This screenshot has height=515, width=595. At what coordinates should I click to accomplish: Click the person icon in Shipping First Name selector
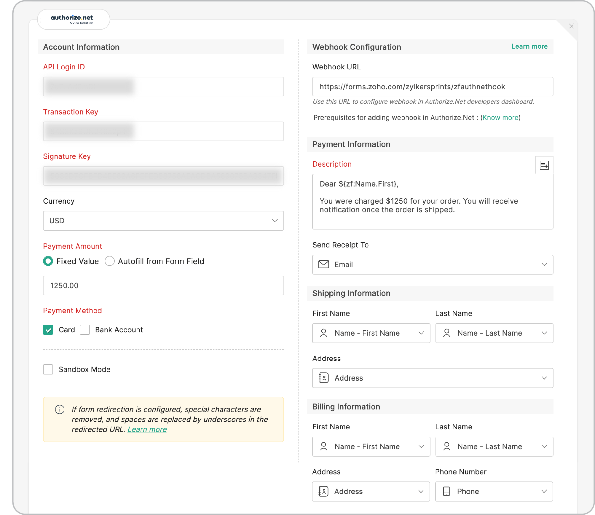[x=324, y=333]
